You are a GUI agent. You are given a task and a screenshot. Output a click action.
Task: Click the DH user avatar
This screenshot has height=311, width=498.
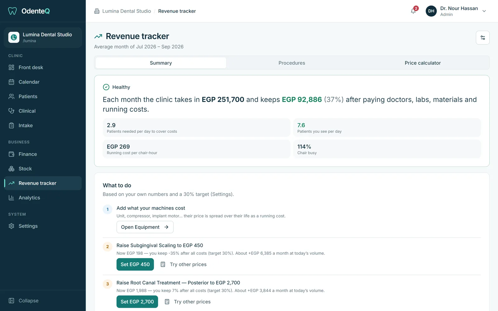[431, 11]
